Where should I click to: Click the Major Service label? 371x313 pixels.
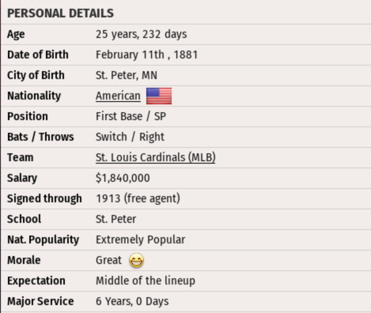click(x=40, y=301)
